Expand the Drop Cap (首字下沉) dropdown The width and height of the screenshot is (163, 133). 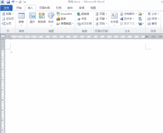[136, 23]
